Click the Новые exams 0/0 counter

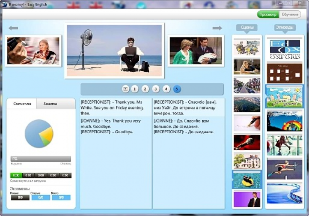click(x=20, y=197)
